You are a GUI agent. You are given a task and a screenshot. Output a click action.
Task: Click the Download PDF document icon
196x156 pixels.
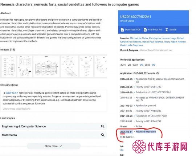(x=122, y=30)
